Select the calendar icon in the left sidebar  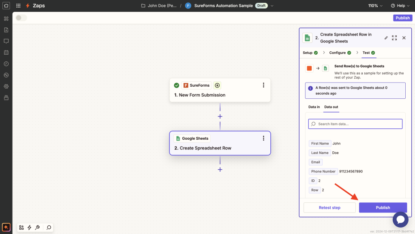click(6, 52)
